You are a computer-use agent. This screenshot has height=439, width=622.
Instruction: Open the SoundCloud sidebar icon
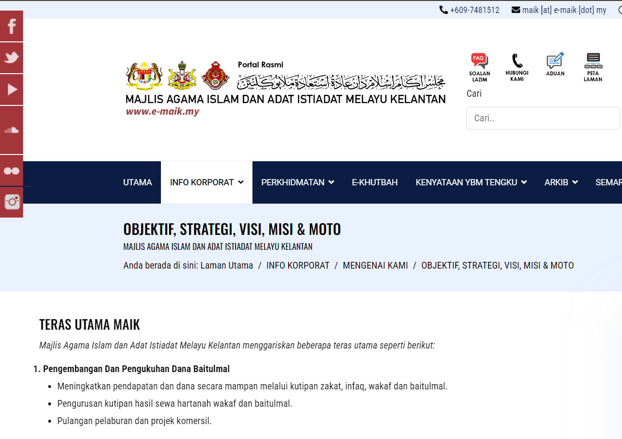[12, 130]
